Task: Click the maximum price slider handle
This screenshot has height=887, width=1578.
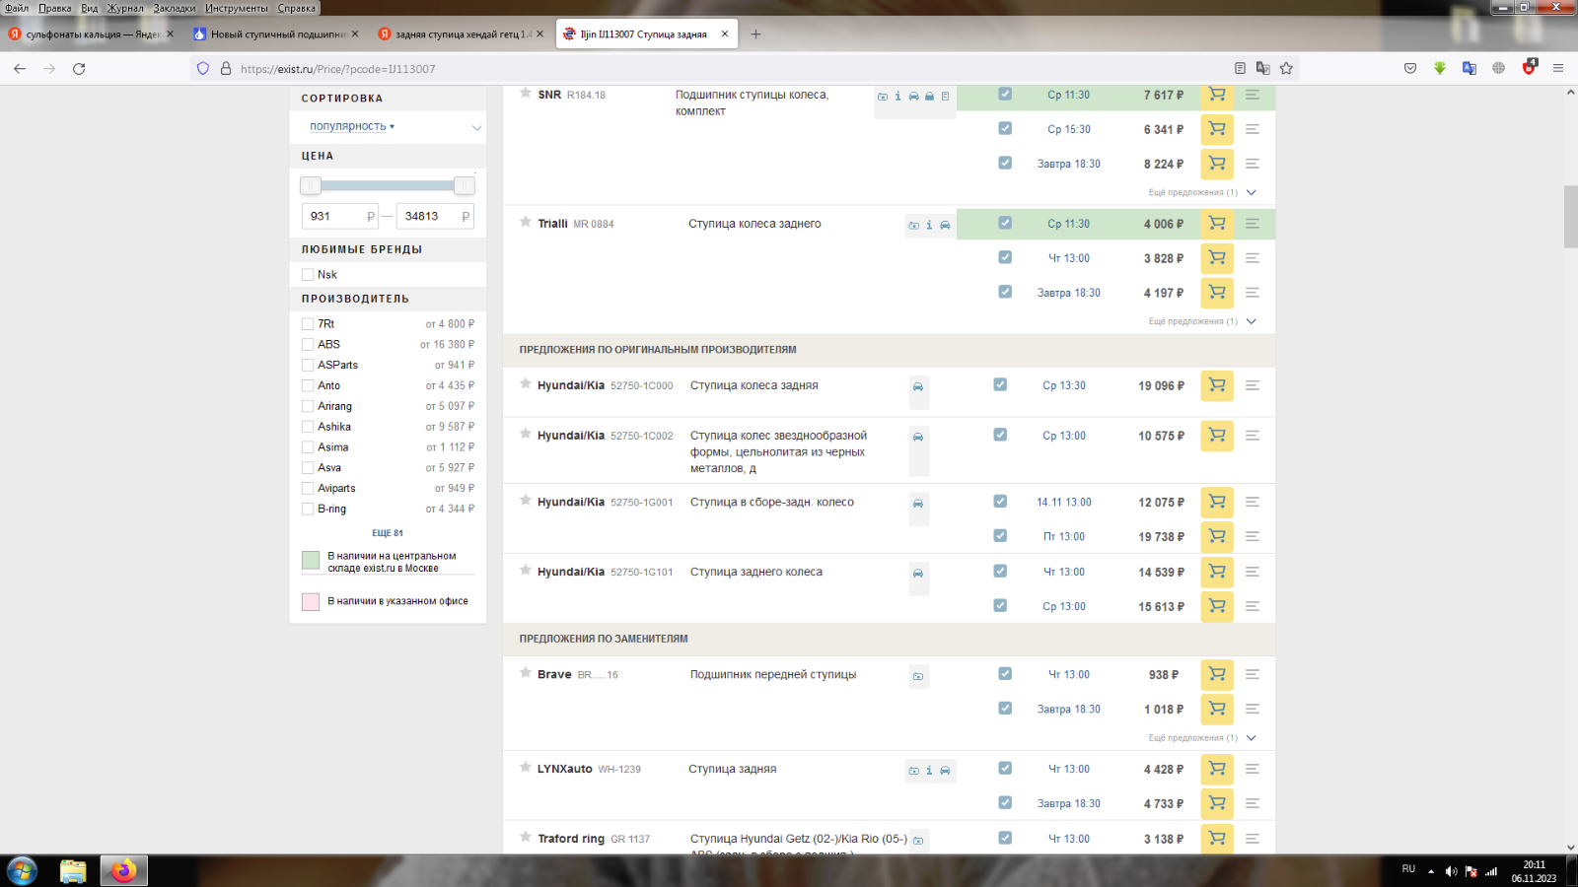Action: pyautogui.click(x=465, y=185)
